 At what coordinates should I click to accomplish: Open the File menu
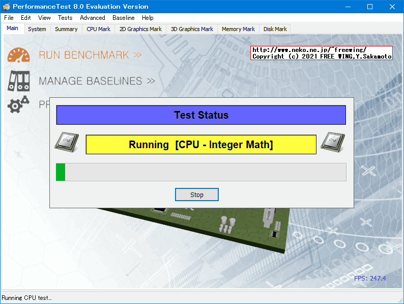point(9,18)
